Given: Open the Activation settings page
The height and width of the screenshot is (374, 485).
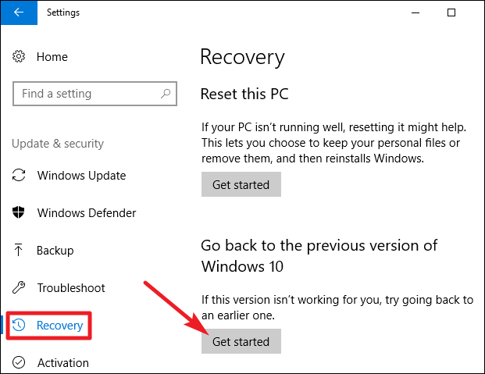Looking at the screenshot, I should [x=62, y=363].
